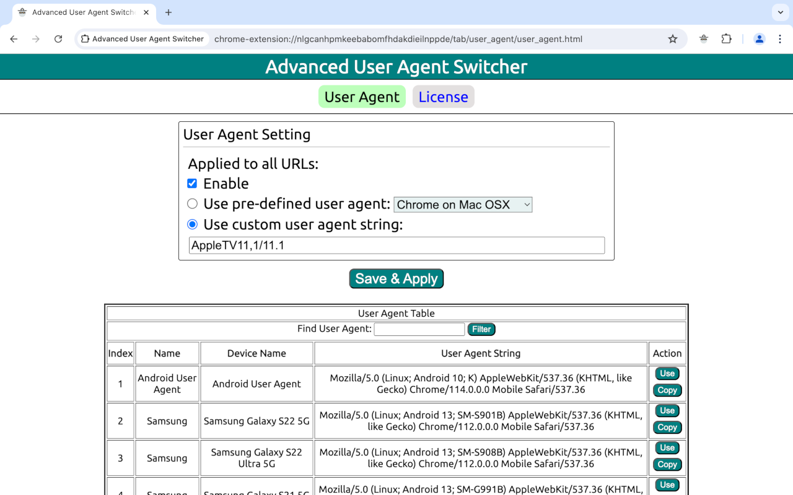
Task: Open the Chrome extensions puzzle icon
Action: coord(726,38)
